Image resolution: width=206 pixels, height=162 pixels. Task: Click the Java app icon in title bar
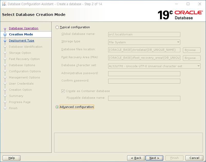click(x=4, y=4)
